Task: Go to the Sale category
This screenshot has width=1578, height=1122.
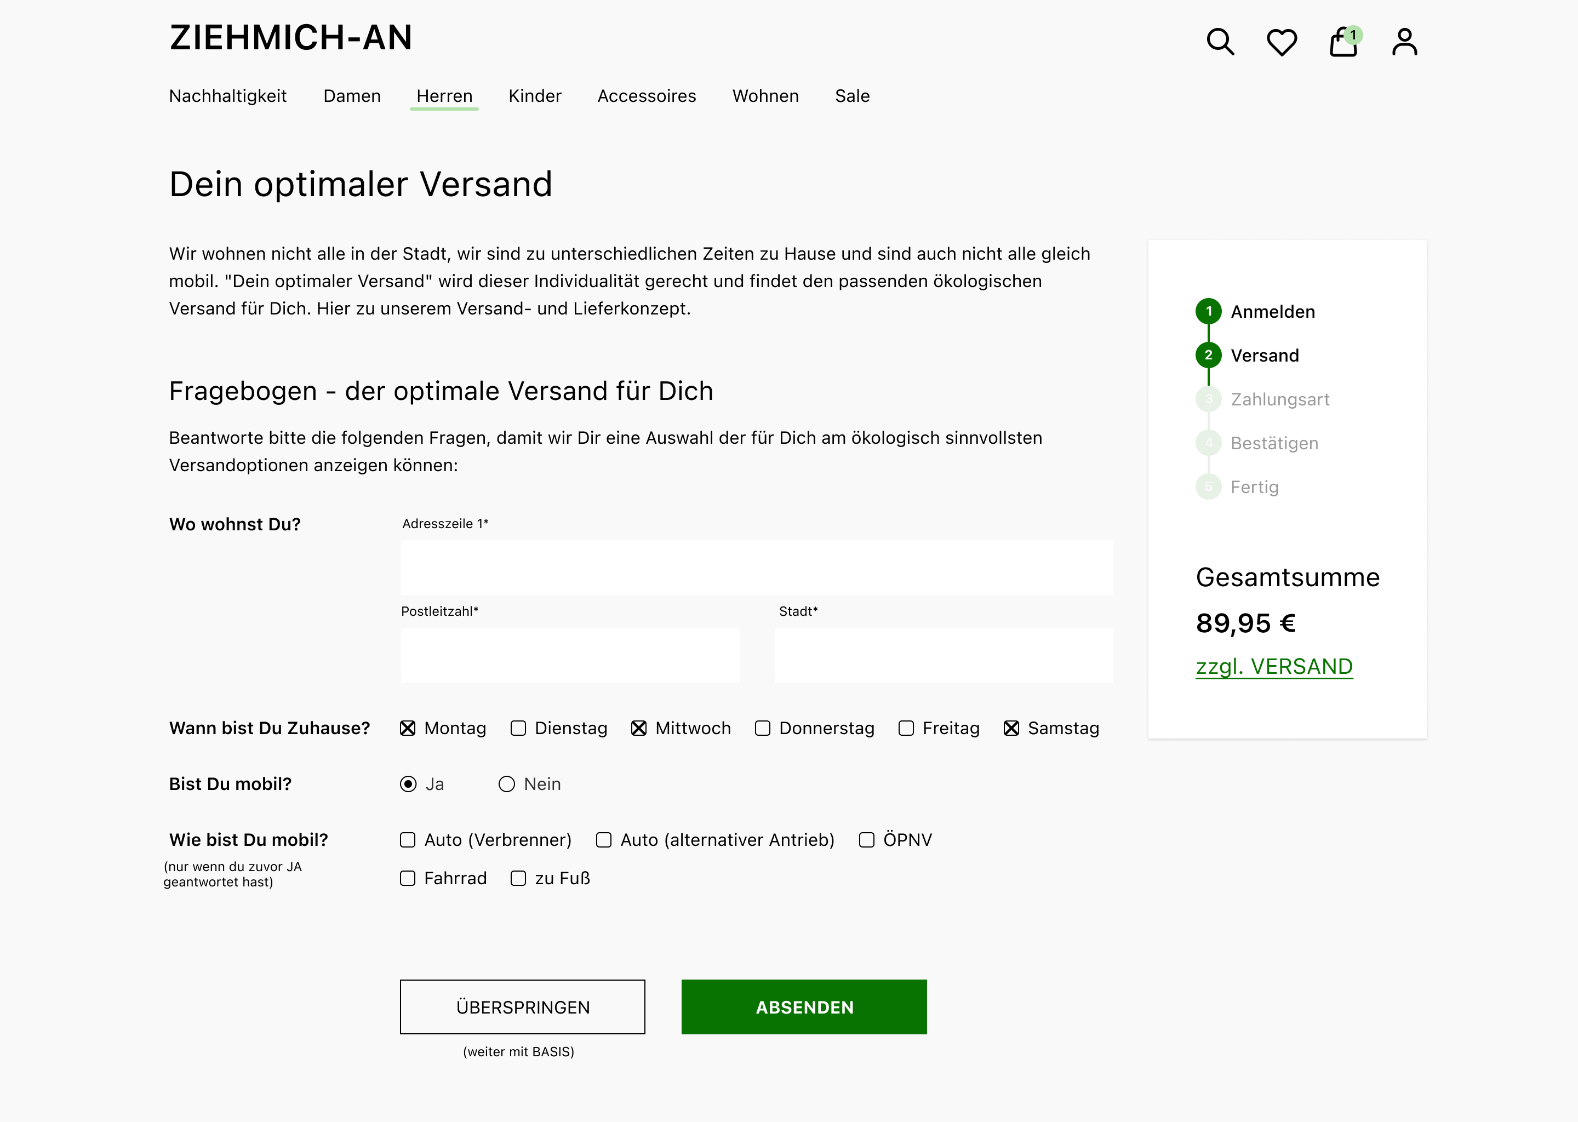Action: [x=852, y=96]
